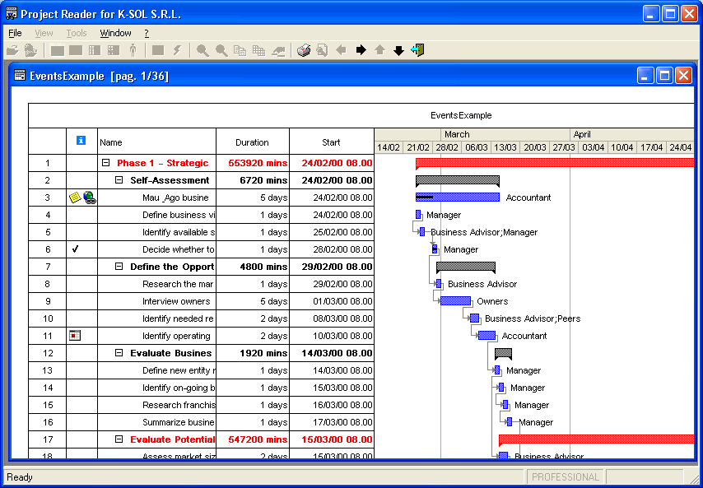
Task: Click the 'Ready' status bar text
Action: (20, 477)
